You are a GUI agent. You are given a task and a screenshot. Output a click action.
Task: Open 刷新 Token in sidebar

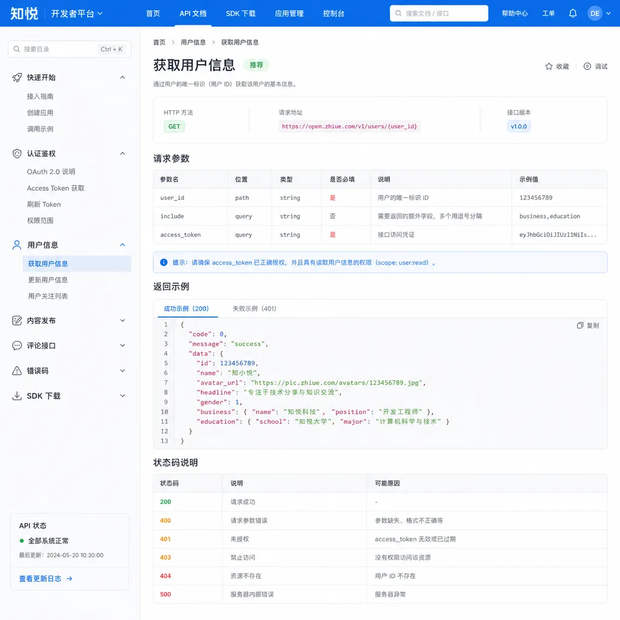click(44, 205)
